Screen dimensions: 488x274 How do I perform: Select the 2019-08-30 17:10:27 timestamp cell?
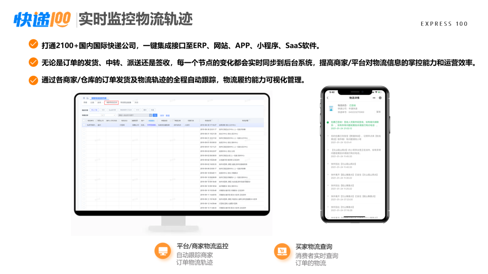coord(208,125)
